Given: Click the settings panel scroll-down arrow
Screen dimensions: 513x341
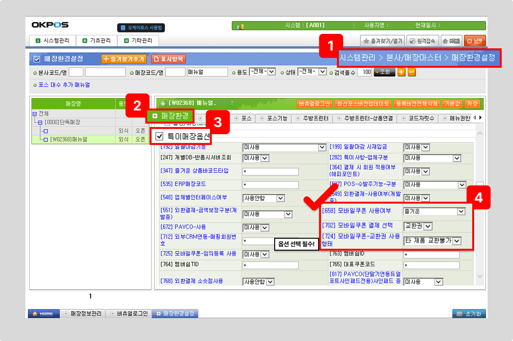Looking at the screenshot, I should click(480, 276).
